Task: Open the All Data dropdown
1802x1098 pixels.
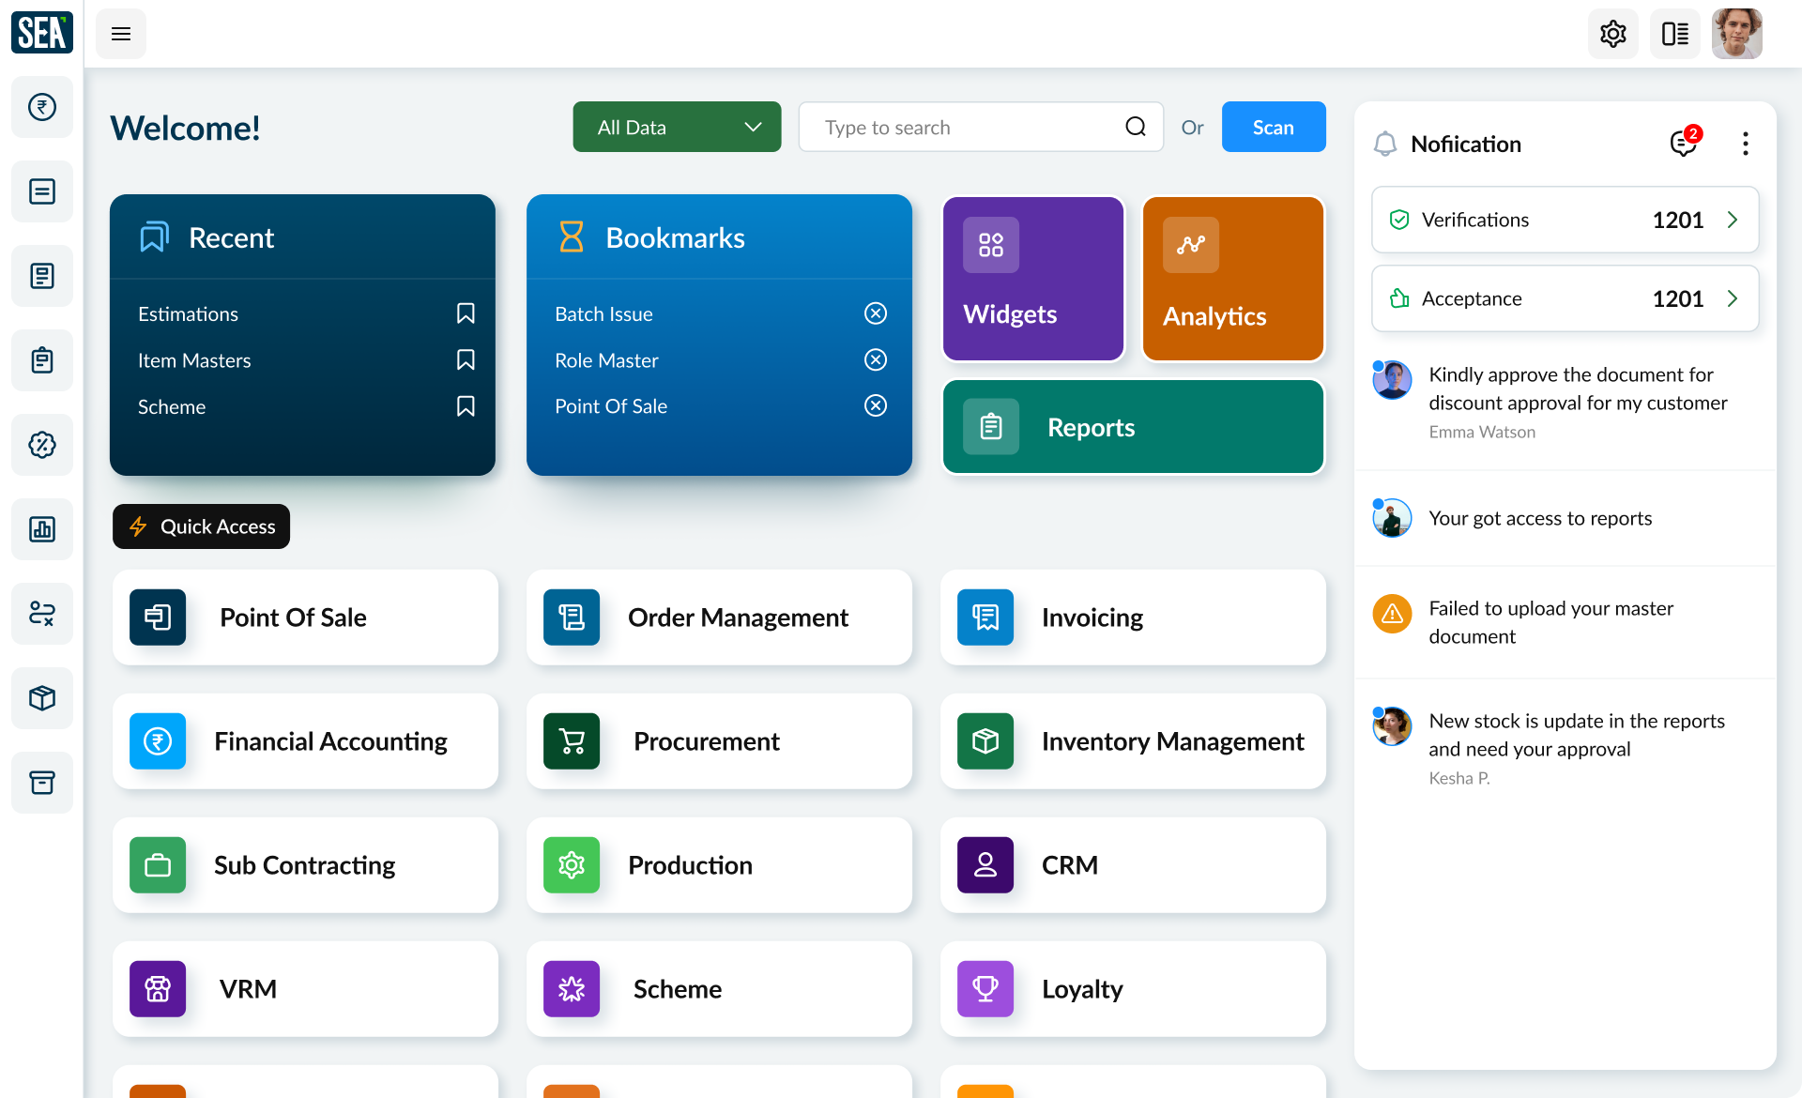Action: pos(677,127)
